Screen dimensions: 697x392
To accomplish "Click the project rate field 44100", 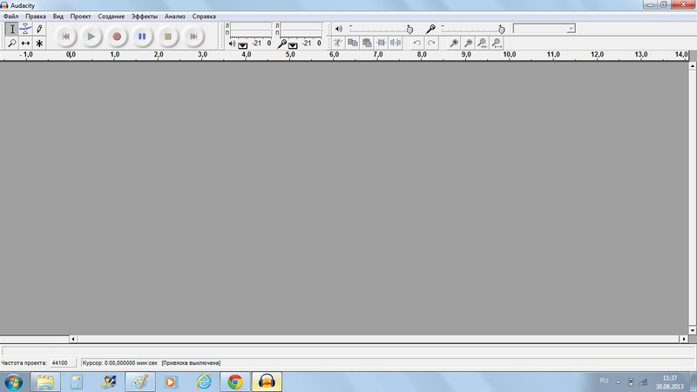I will (60, 362).
